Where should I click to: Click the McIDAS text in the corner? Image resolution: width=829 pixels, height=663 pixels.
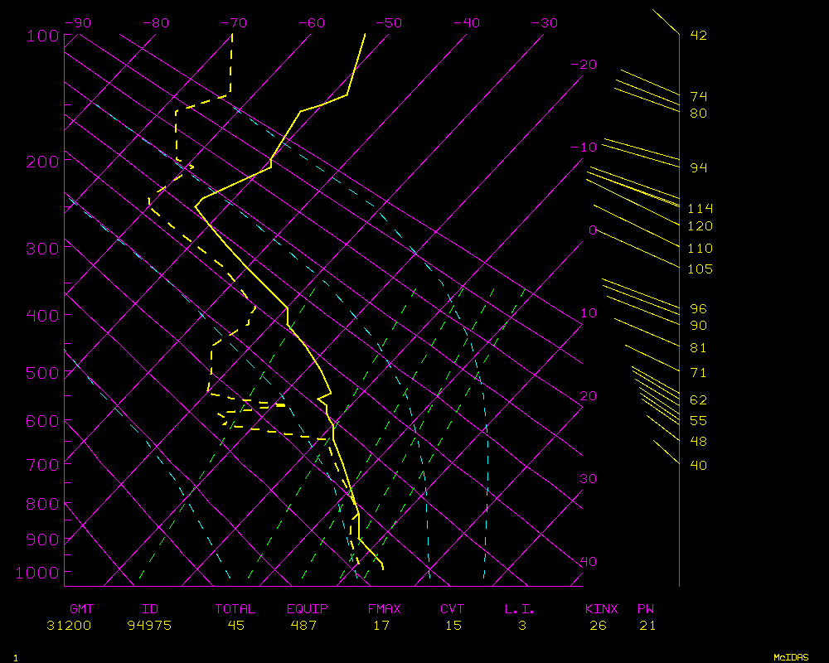(x=791, y=657)
